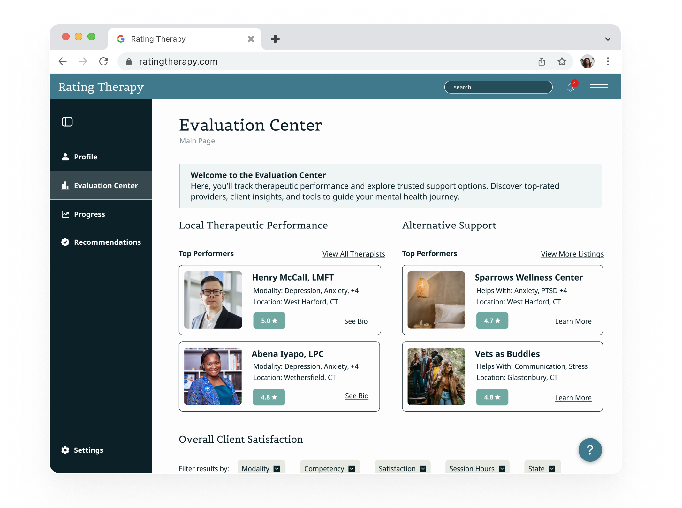Expand the Competency filter dropdown
This screenshot has height=508, width=682.
pyautogui.click(x=330, y=468)
